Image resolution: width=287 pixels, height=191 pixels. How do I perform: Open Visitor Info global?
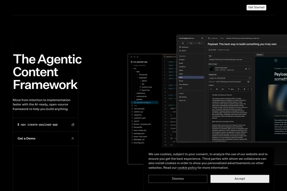click(182, 101)
